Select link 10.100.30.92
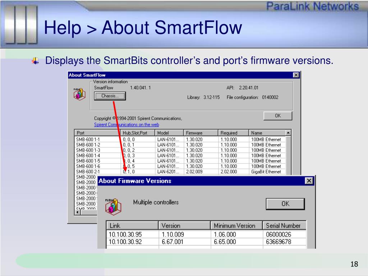 [x=125, y=242]
